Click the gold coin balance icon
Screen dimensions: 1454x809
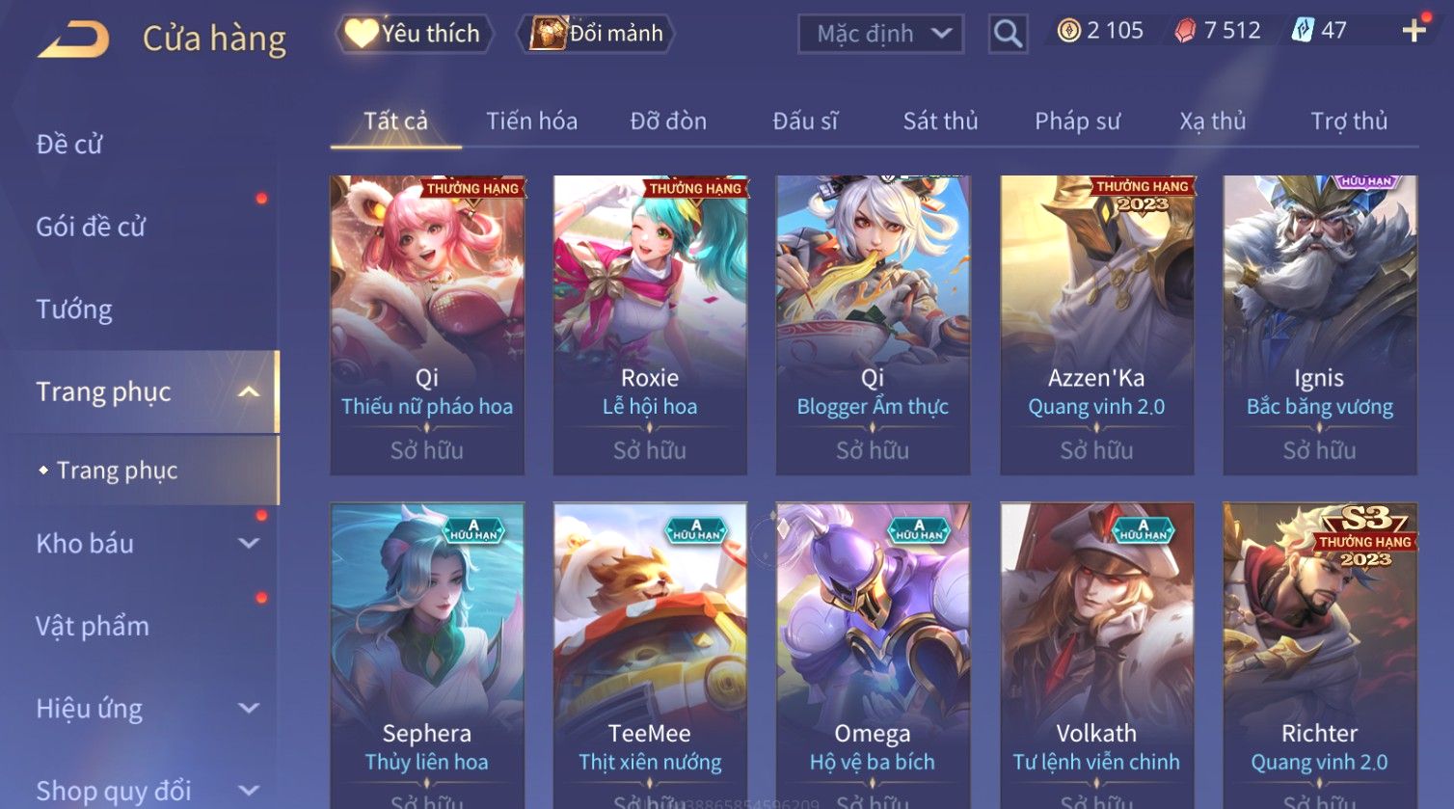1068,31
